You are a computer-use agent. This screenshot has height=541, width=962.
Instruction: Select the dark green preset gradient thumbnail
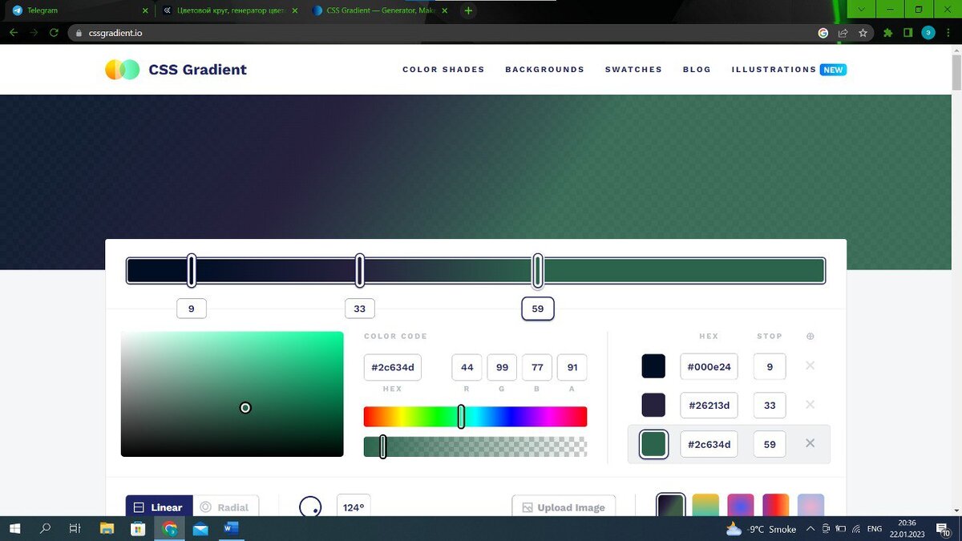(671, 507)
